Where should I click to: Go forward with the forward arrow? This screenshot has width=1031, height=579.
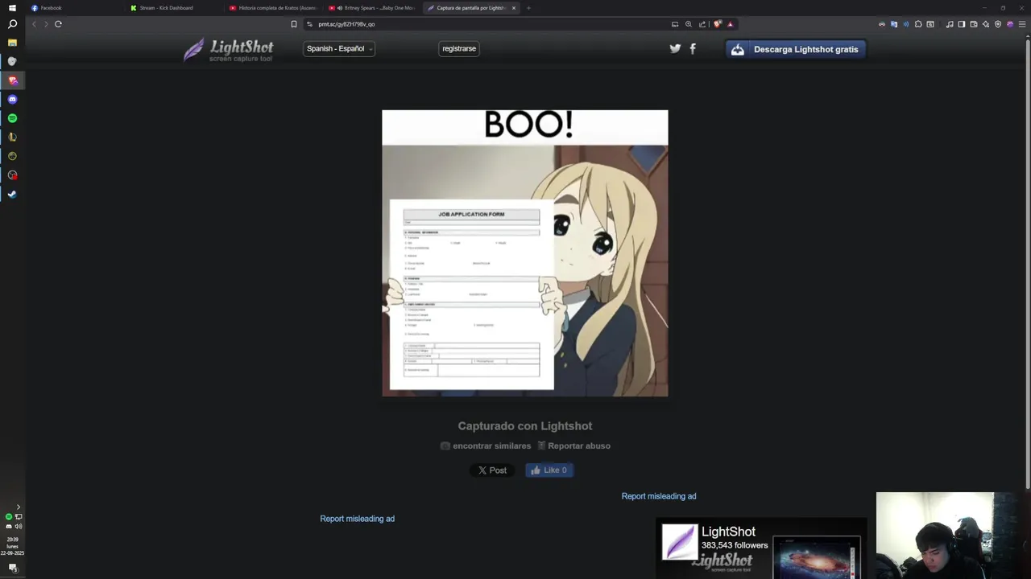(x=46, y=24)
